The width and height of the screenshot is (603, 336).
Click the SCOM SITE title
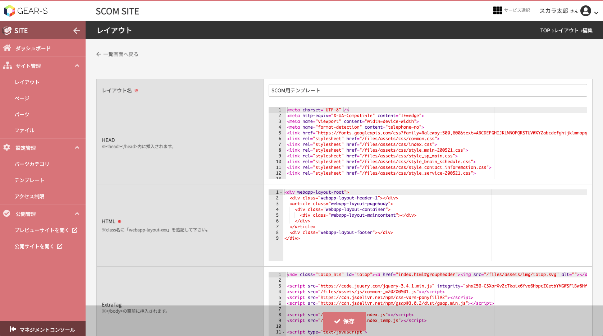[117, 11]
